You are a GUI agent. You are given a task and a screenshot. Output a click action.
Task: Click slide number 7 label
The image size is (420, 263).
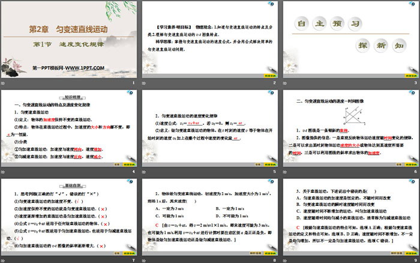134,261
